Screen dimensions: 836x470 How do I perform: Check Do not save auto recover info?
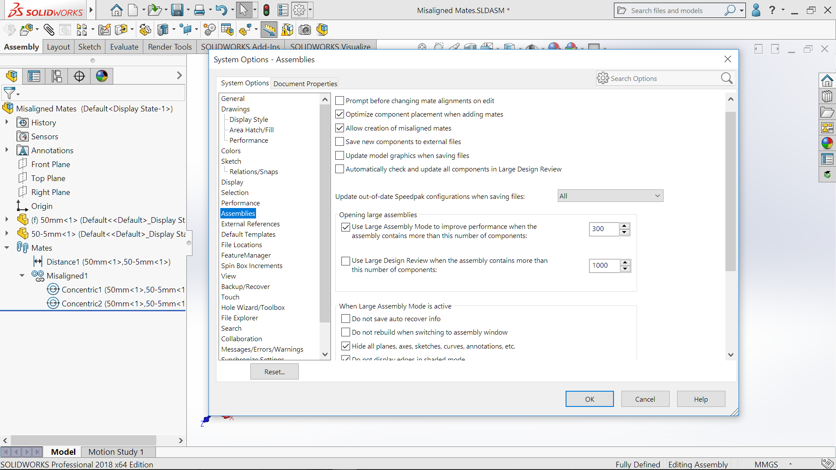[x=346, y=319]
